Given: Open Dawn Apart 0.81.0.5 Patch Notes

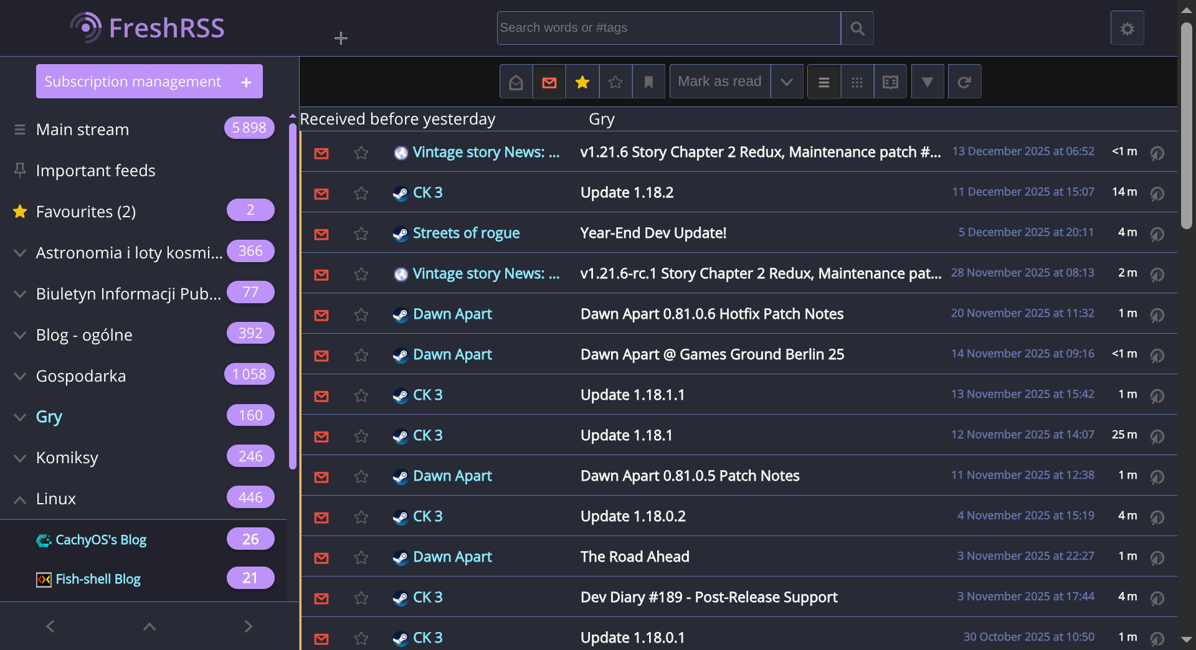Looking at the screenshot, I should [x=690, y=476].
